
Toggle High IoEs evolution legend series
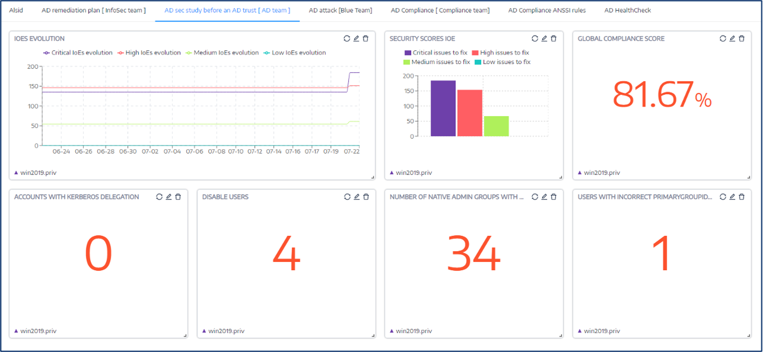tap(149, 53)
